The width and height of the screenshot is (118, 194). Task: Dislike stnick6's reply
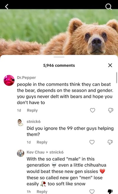click(x=110, y=142)
